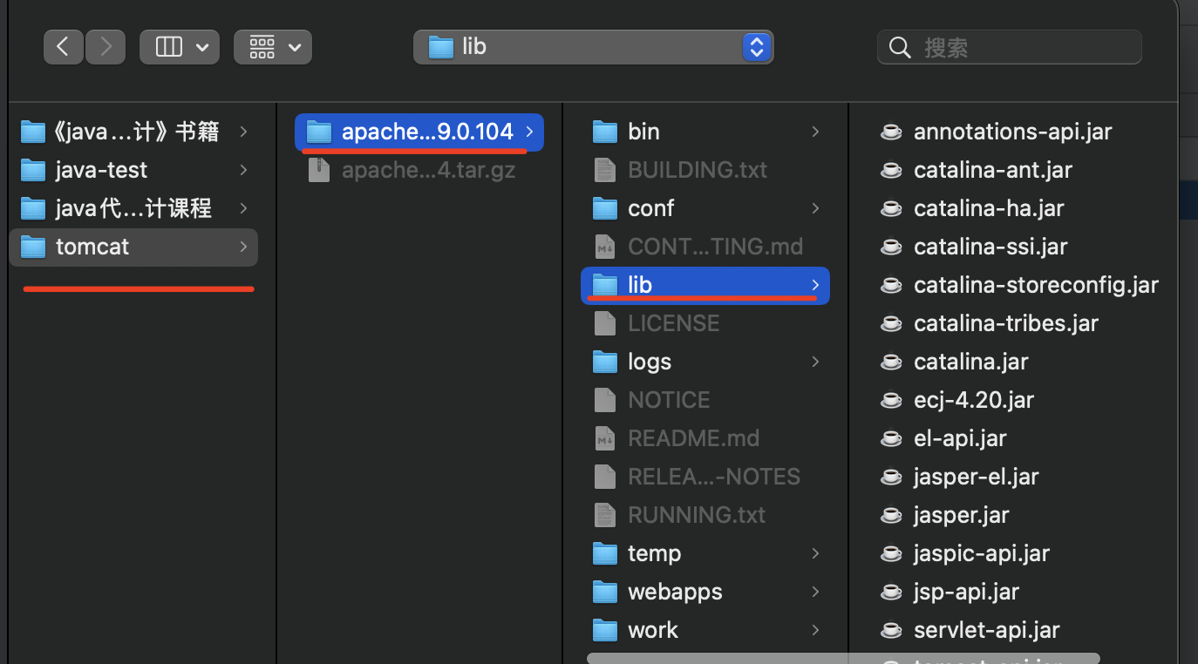The image size is (1198, 664).
Task: Click the horizontal scrollbar at the bottom
Action: (842, 659)
